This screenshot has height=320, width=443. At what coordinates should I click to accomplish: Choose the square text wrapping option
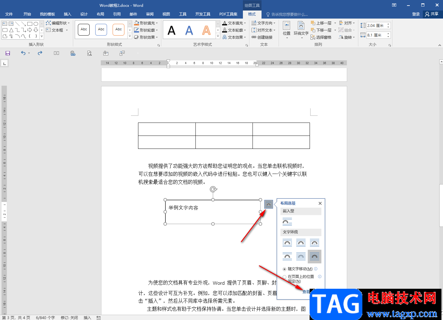point(287,243)
